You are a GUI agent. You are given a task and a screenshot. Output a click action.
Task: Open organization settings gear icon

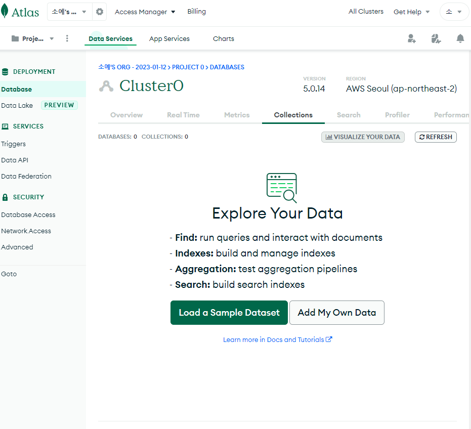click(100, 12)
